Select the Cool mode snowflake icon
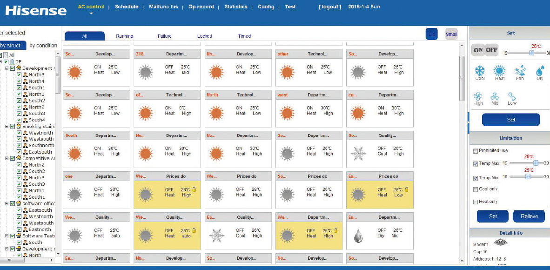Viewport: 550px width, 270px height. coord(480,71)
